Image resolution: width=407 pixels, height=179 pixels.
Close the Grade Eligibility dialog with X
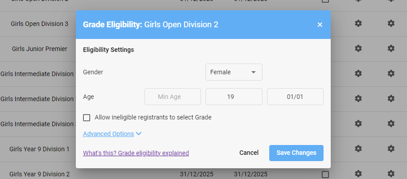pos(320,25)
